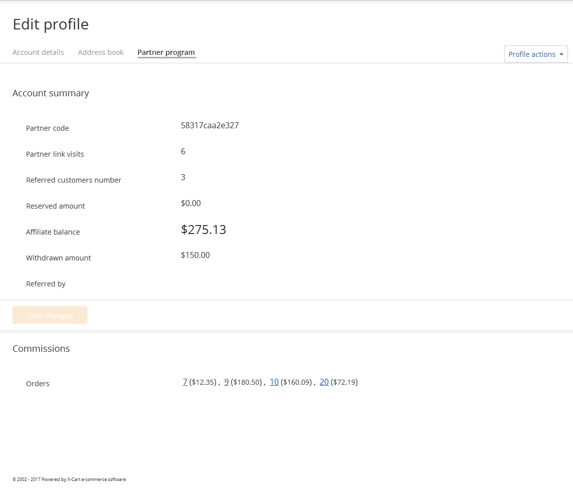Select the Partner program tab
The image size is (573, 489).
point(166,52)
